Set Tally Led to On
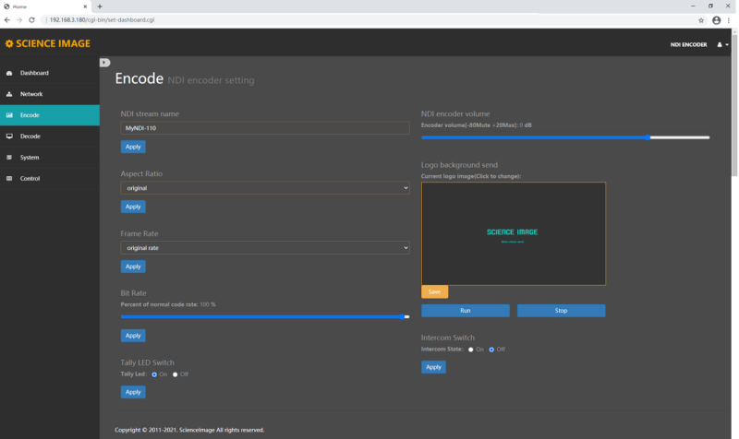739x439 pixels. (x=153, y=374)
